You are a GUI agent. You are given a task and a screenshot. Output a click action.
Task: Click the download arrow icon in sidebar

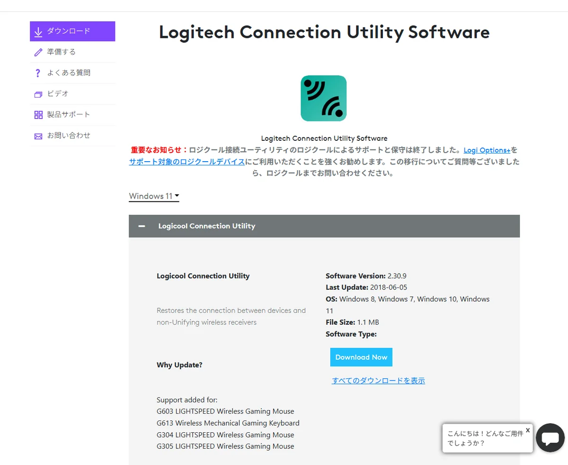click(x=38, y=32)
